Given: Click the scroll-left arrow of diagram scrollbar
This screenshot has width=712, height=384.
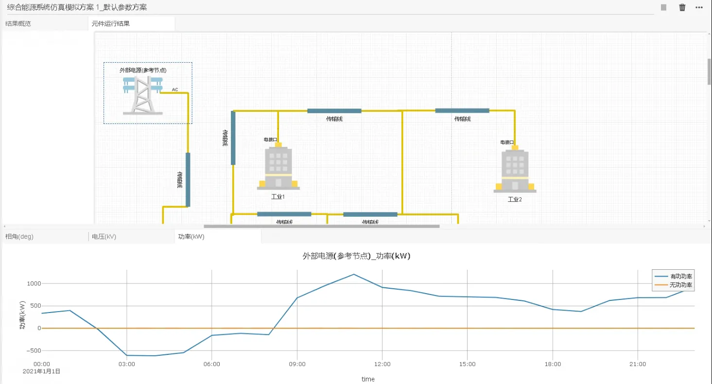Looking at the screenshot, I should [x=5, y=227].
